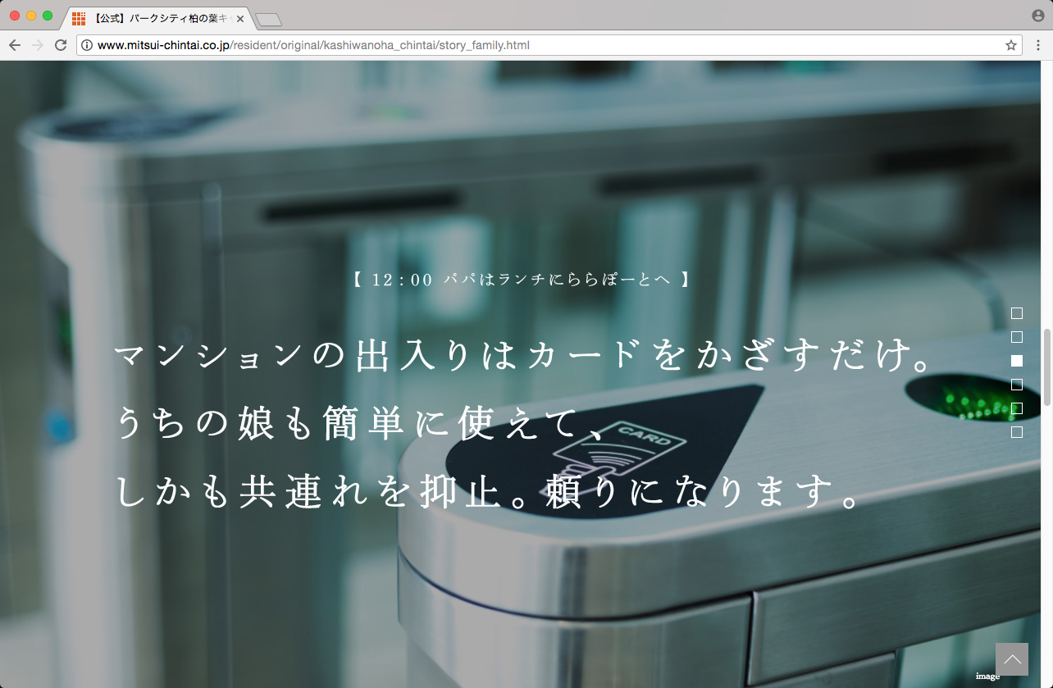Close the パークシティ柏の葉 tab
This screenshot has height=688, width=1053.
click(240, 18)
